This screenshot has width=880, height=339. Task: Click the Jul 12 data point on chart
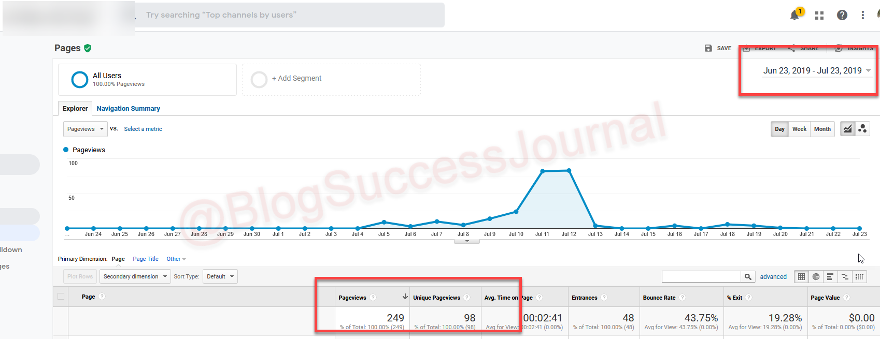coord(569,170)
